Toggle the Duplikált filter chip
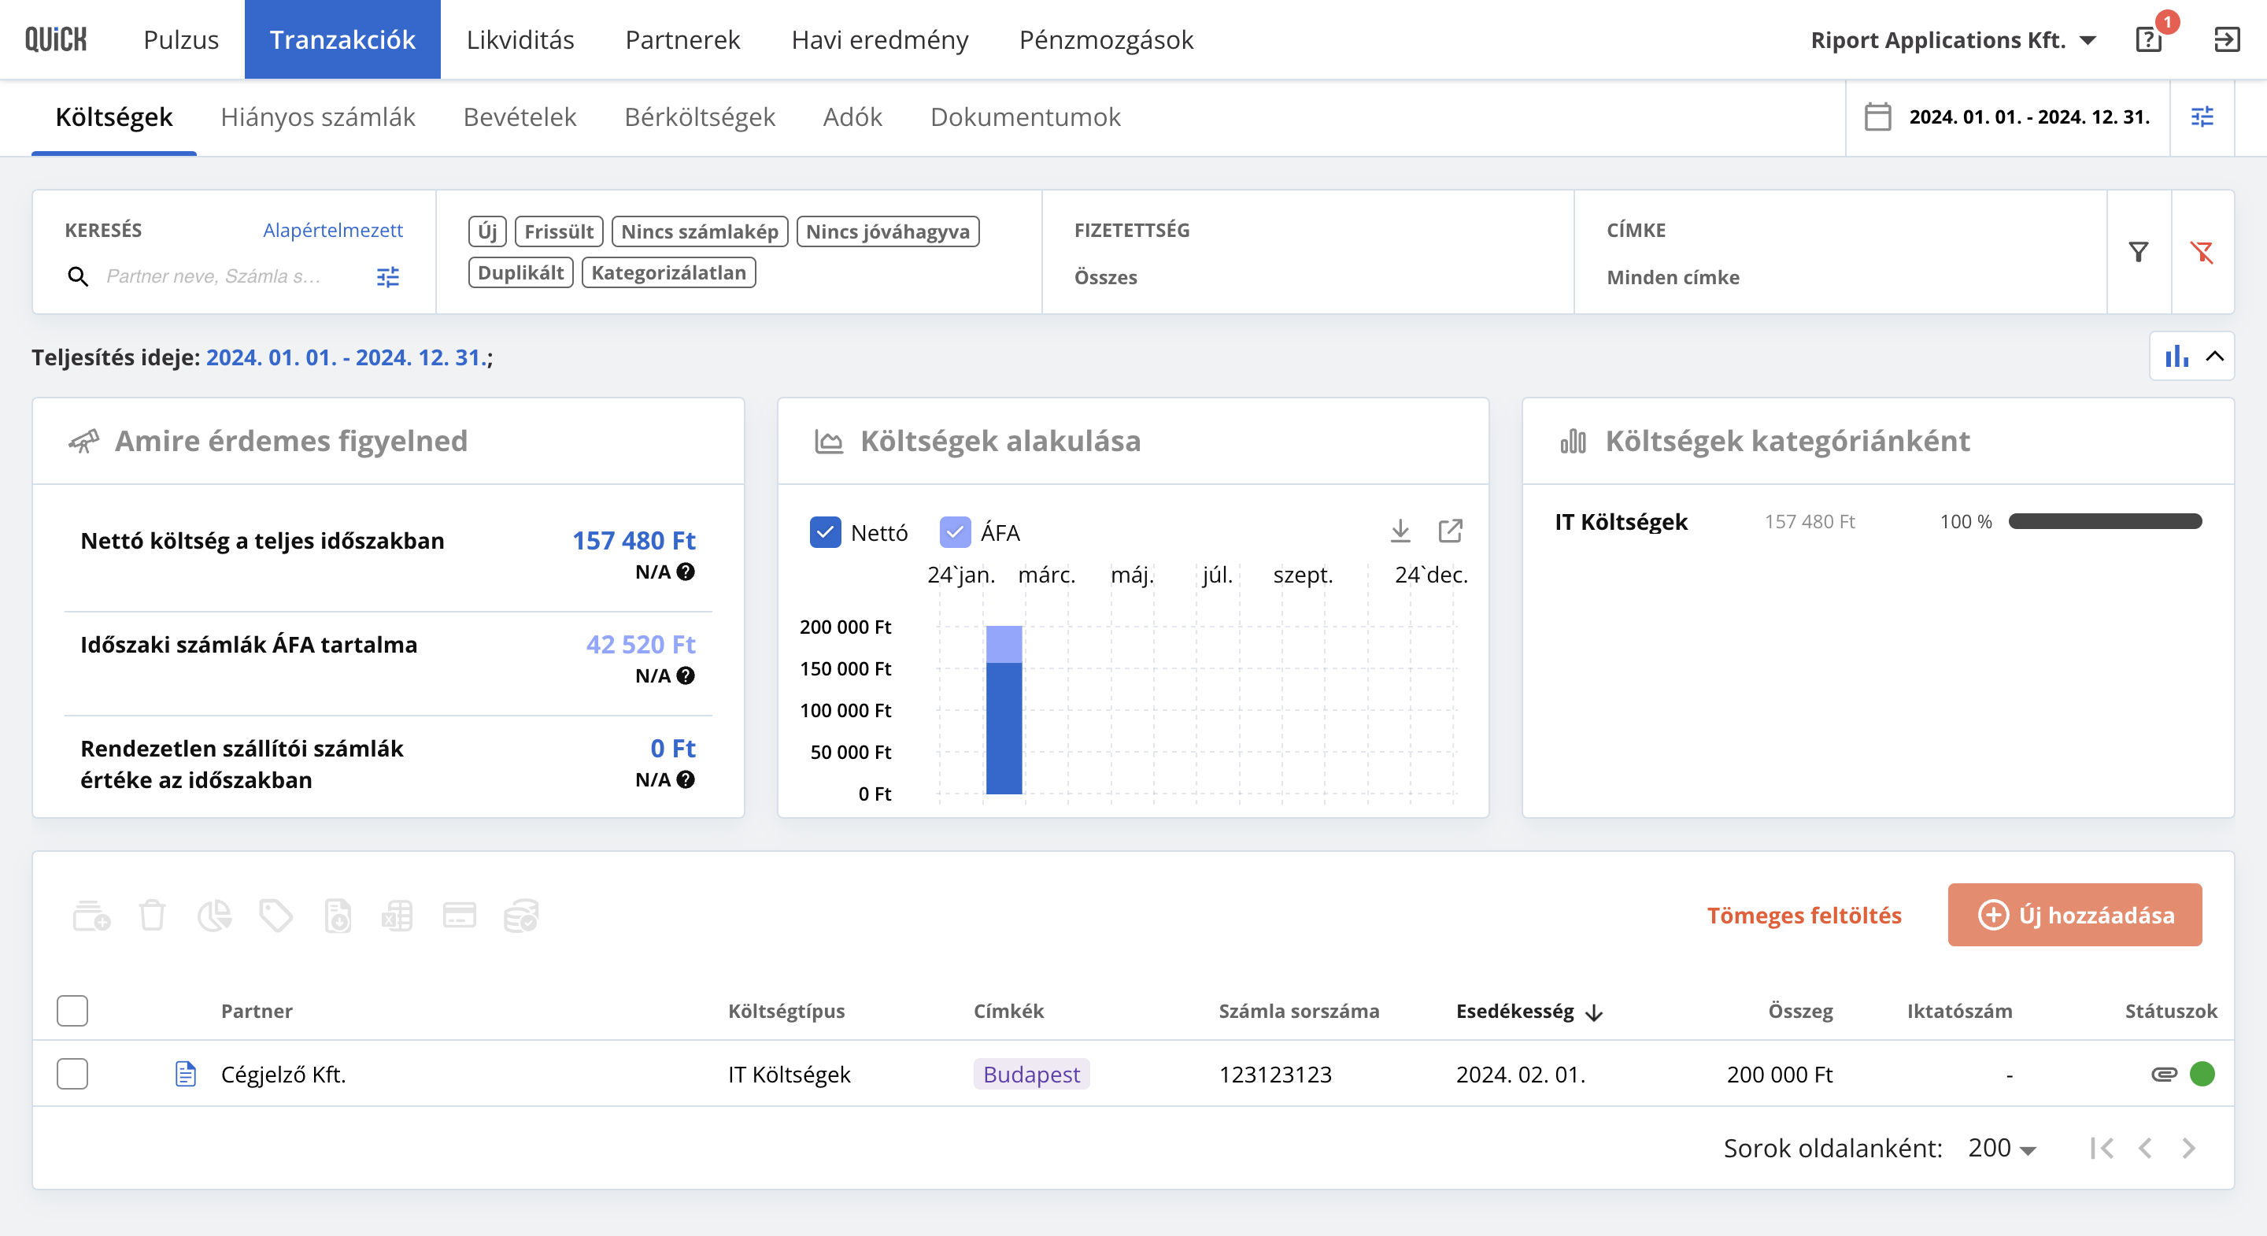 (x=521, y=273)
